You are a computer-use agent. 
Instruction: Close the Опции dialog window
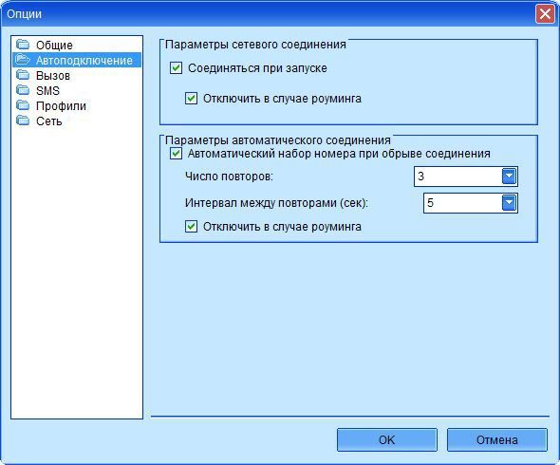coord(545,14)
